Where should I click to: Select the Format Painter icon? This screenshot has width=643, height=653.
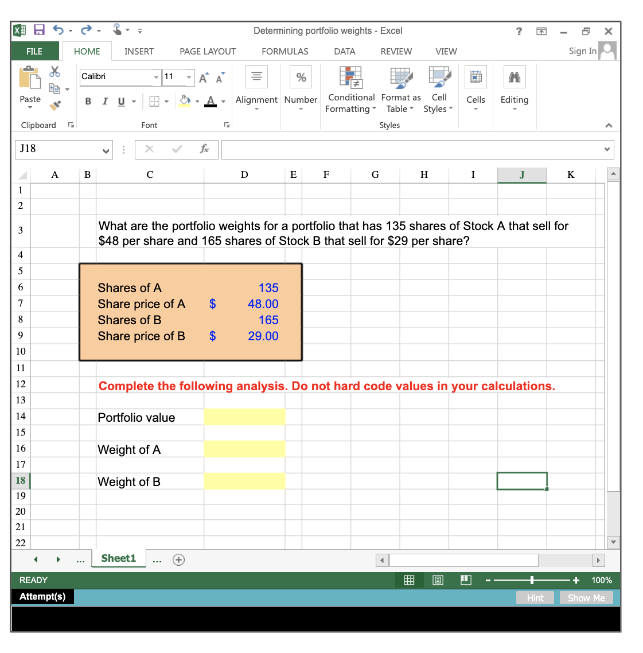click(55, 105)
